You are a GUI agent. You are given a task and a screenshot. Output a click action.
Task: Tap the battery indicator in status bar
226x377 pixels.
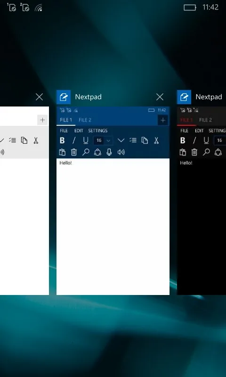click(x=190, y=8)
